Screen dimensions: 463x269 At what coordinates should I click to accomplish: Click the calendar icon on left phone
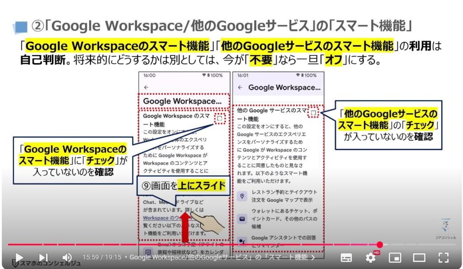148,252
